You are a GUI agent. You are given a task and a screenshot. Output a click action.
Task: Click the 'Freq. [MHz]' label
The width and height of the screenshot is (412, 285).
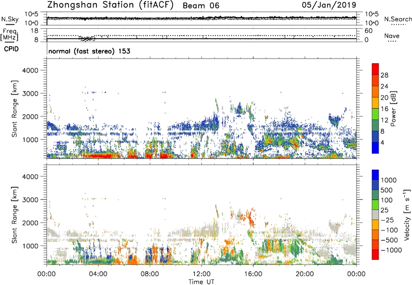click(9, 35)
